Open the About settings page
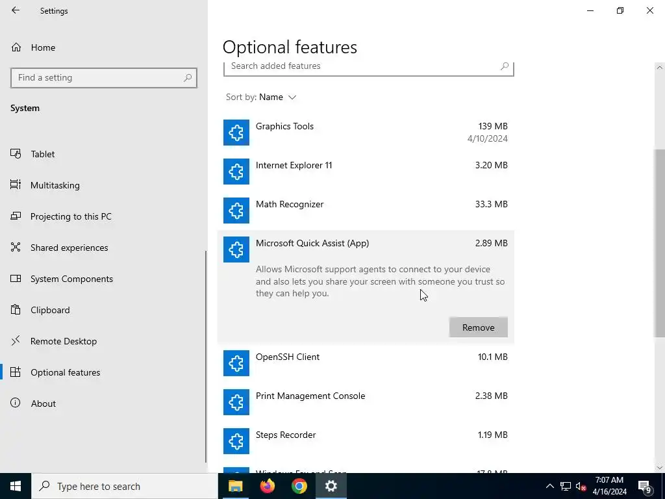This screenshot has width=665, height=499. 44,403
